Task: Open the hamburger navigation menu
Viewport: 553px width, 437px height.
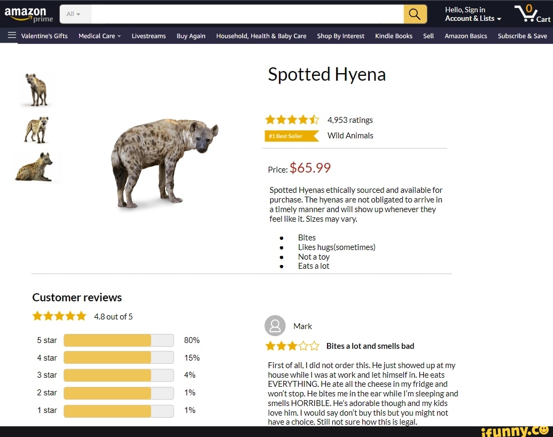Action: [11, 36]
